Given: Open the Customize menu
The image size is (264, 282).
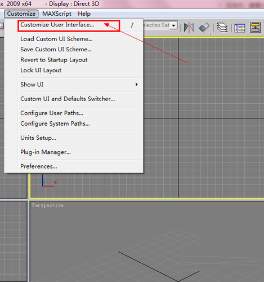Looking at the screenshot, I should (21, 14).
